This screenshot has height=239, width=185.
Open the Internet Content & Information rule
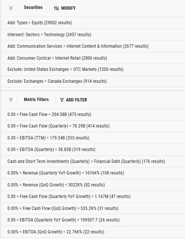(93, 46)
